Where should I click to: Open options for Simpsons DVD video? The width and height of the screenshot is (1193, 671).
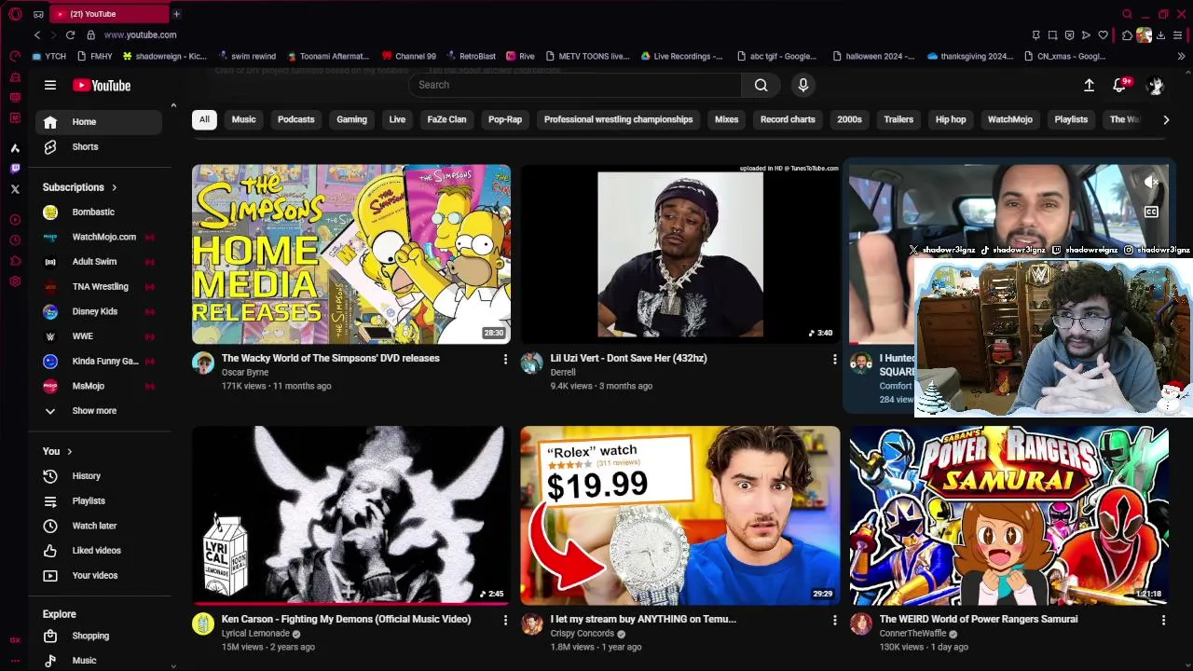(x=505, y=359)
